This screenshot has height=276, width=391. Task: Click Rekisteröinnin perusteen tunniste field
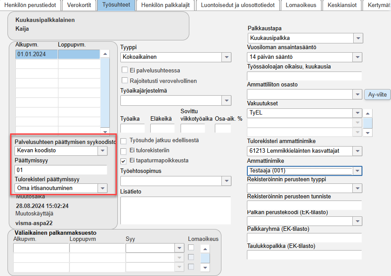coord(304,205)
